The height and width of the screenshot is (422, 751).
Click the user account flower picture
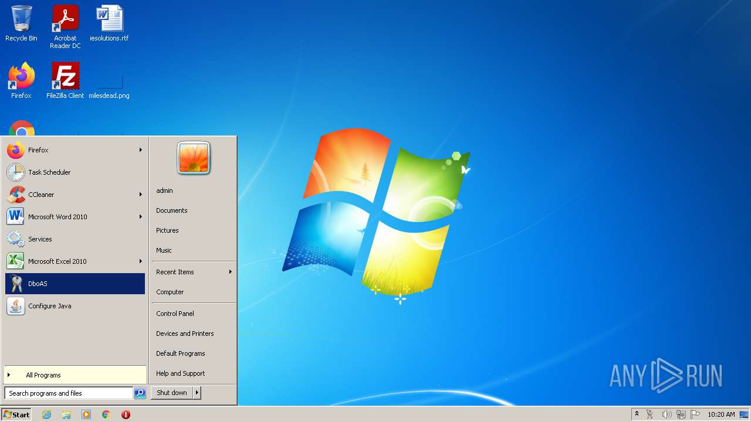[194, 158]
